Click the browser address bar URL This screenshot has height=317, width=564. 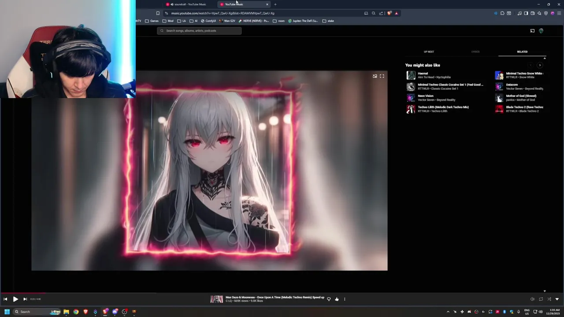click(223, 13)
